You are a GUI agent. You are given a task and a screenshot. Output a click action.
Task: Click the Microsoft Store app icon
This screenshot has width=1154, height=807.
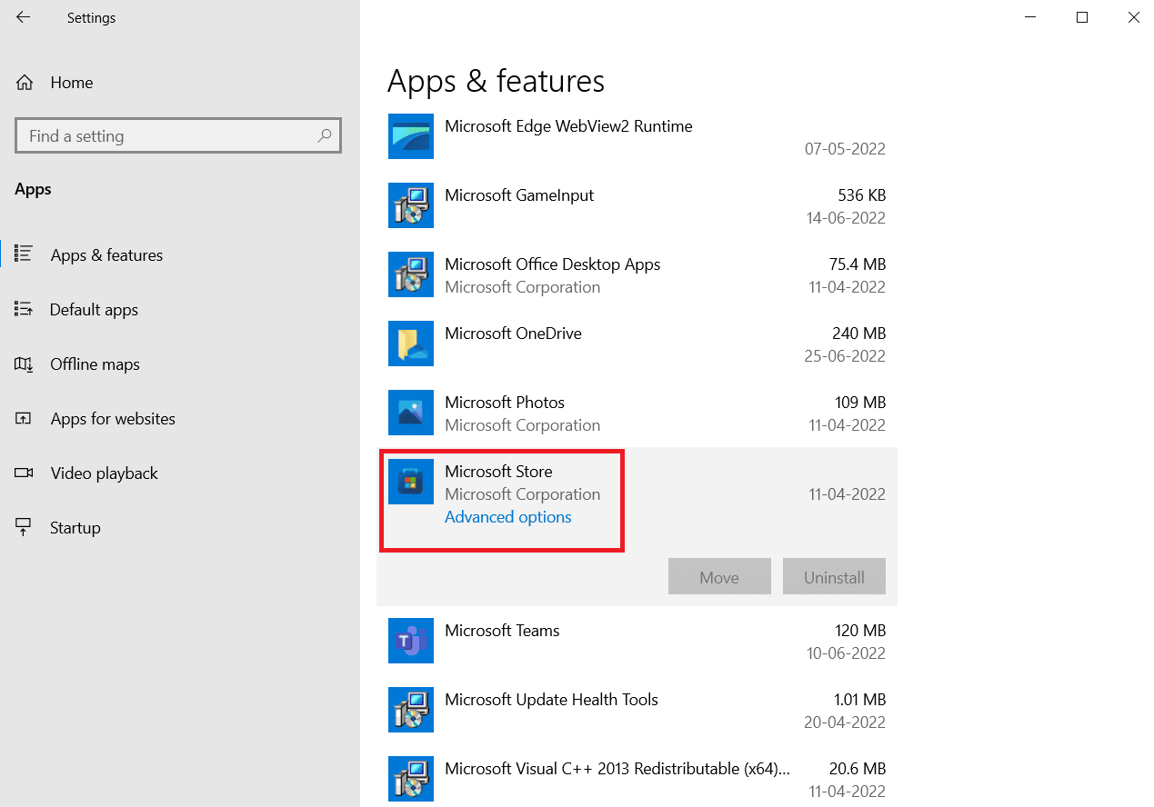411,482
